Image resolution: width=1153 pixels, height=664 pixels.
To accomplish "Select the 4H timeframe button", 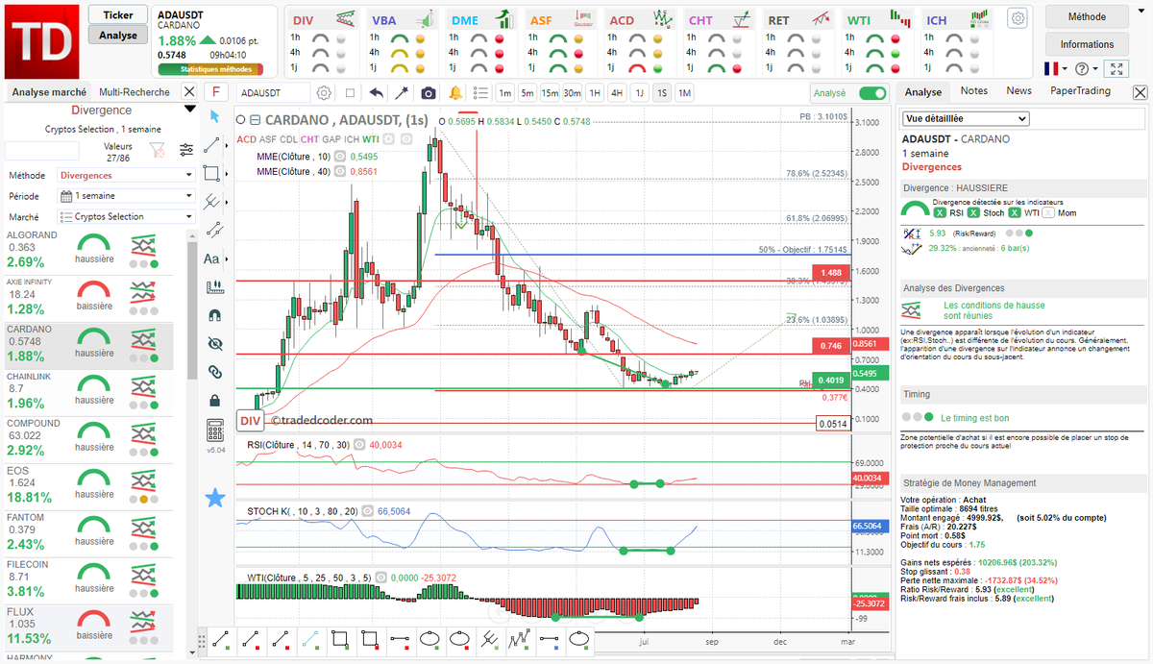I will [617, 93].
